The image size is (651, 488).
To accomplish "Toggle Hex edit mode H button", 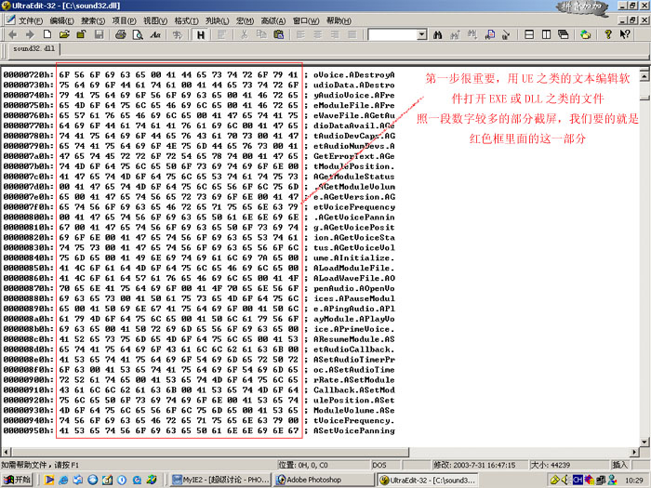I will click(x=201, y=35).
